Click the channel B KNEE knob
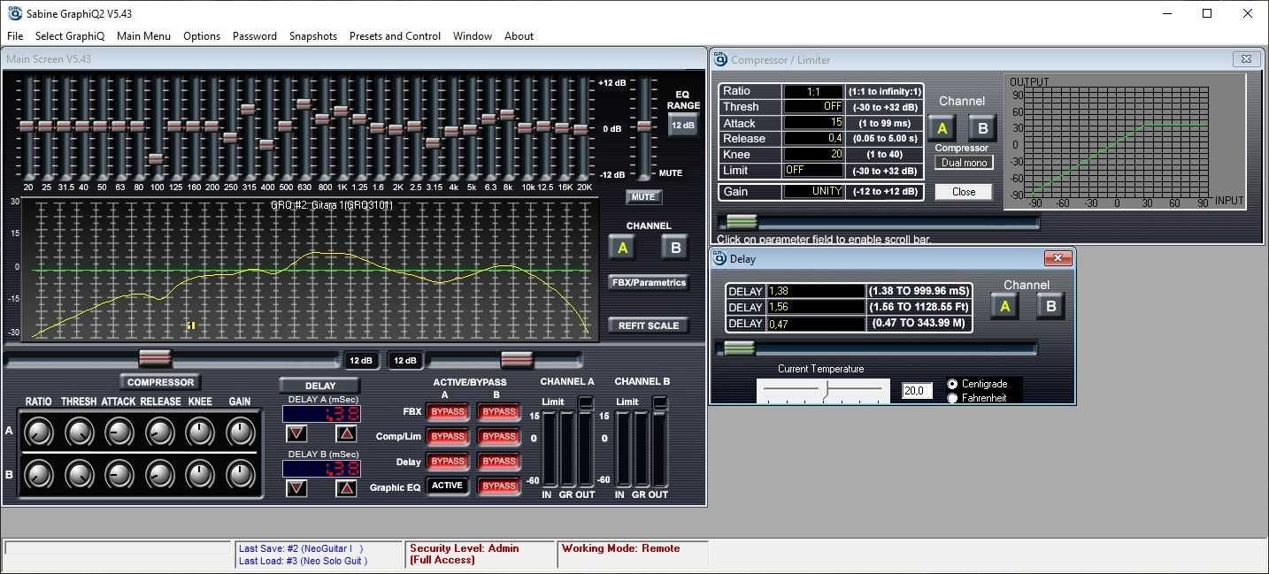1269x574 pixels. [x=201, y=475]
